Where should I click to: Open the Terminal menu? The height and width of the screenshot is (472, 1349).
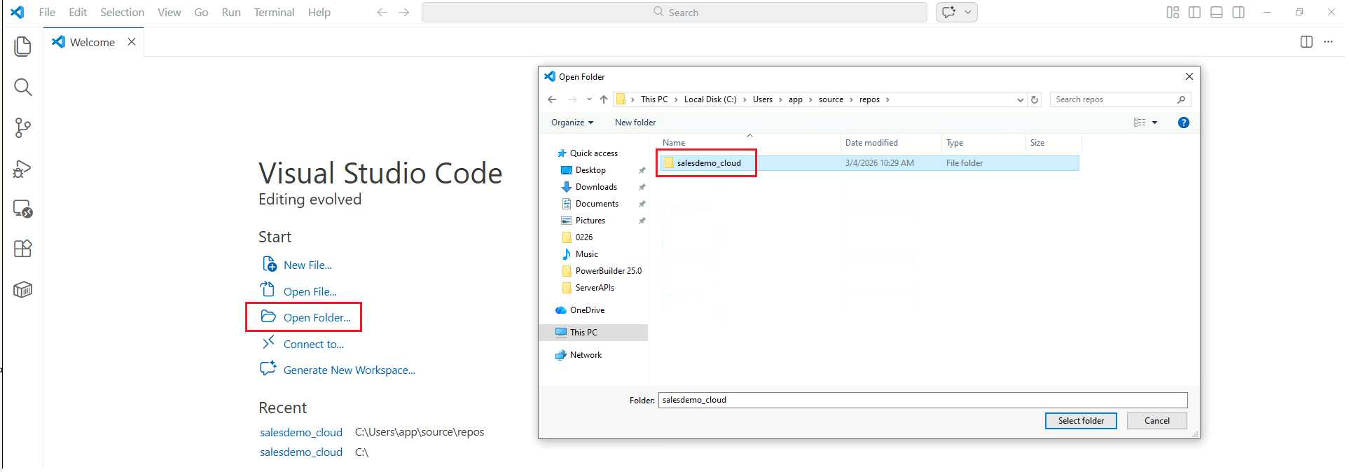(274, 13)
